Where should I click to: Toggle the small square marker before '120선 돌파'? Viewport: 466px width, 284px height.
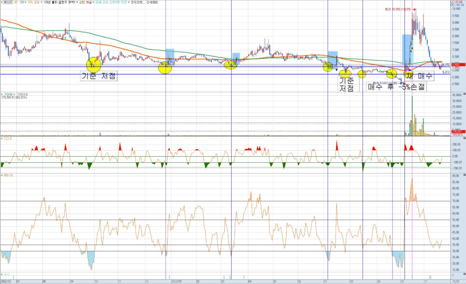pos(41,2)
